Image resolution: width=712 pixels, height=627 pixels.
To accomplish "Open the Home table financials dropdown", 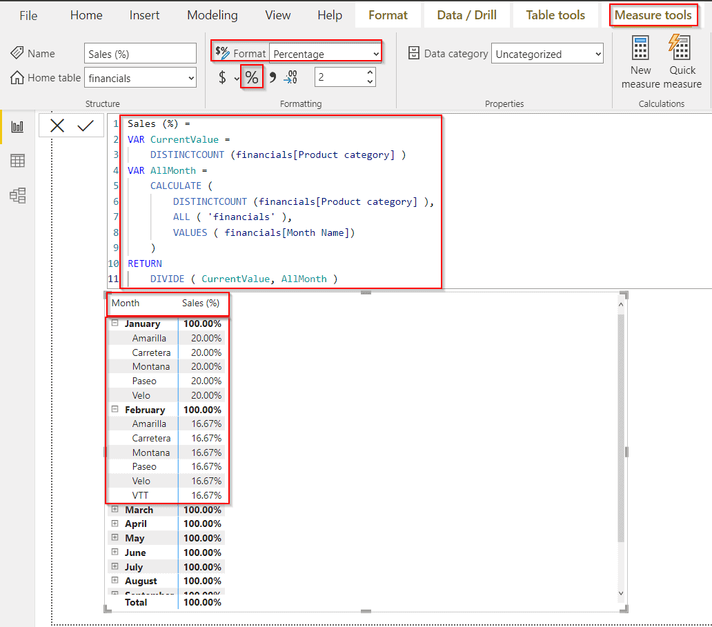I will pyautogui.click(x=140, y=78).
